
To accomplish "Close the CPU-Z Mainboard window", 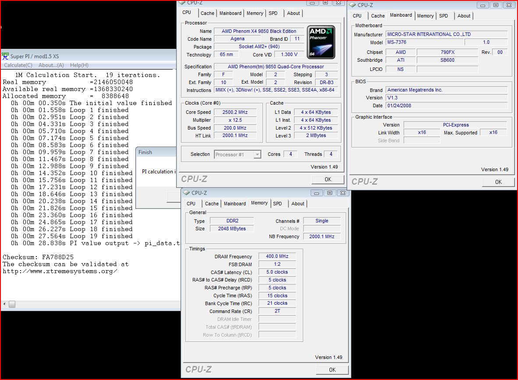I will point(509,5).
